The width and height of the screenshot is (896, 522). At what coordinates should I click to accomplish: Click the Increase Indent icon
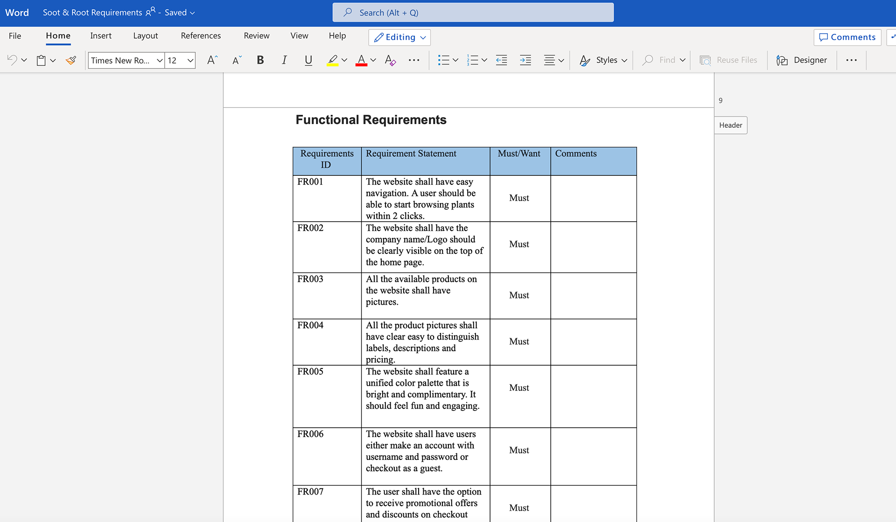coord(525,60)
